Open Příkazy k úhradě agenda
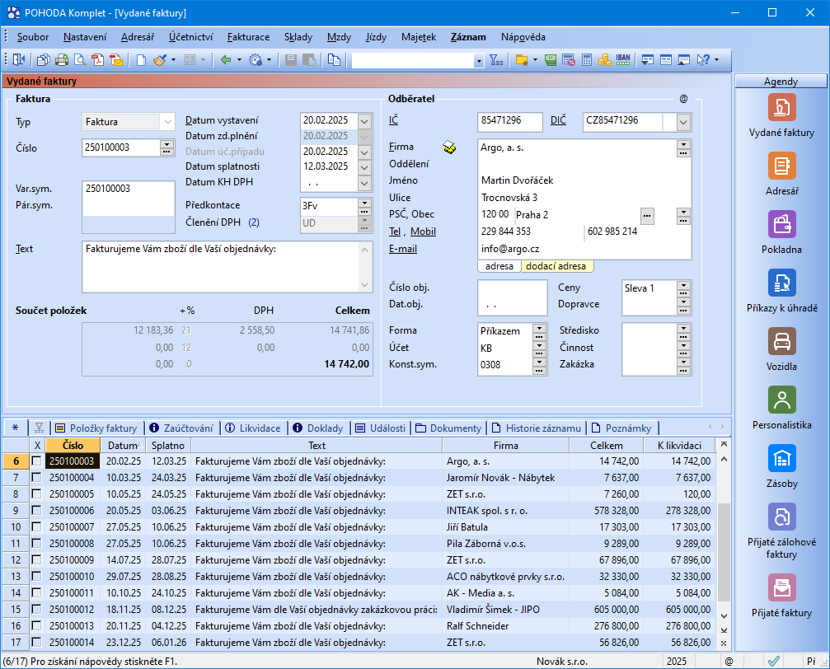The image size is (830, 669). [782, 283]
